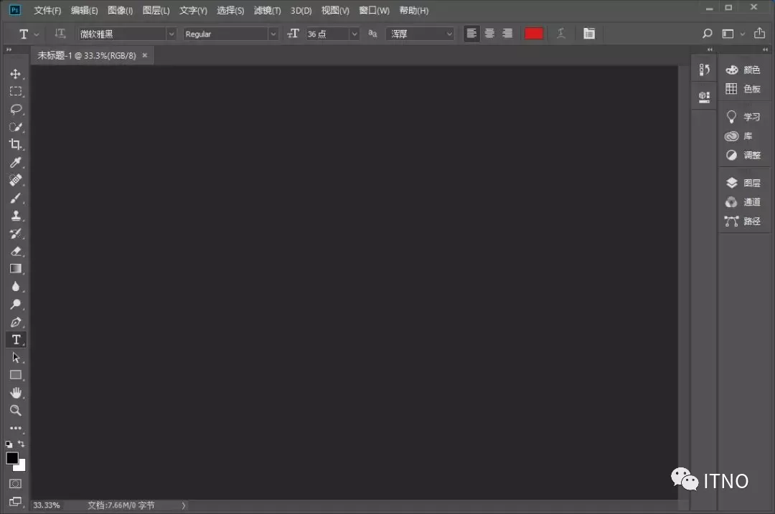Select the Brush tool

(15, 198)
